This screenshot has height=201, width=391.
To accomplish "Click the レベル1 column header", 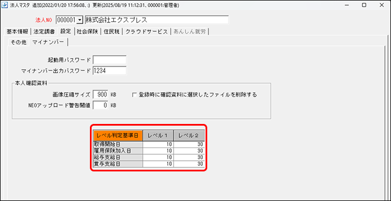I will 158,136.
